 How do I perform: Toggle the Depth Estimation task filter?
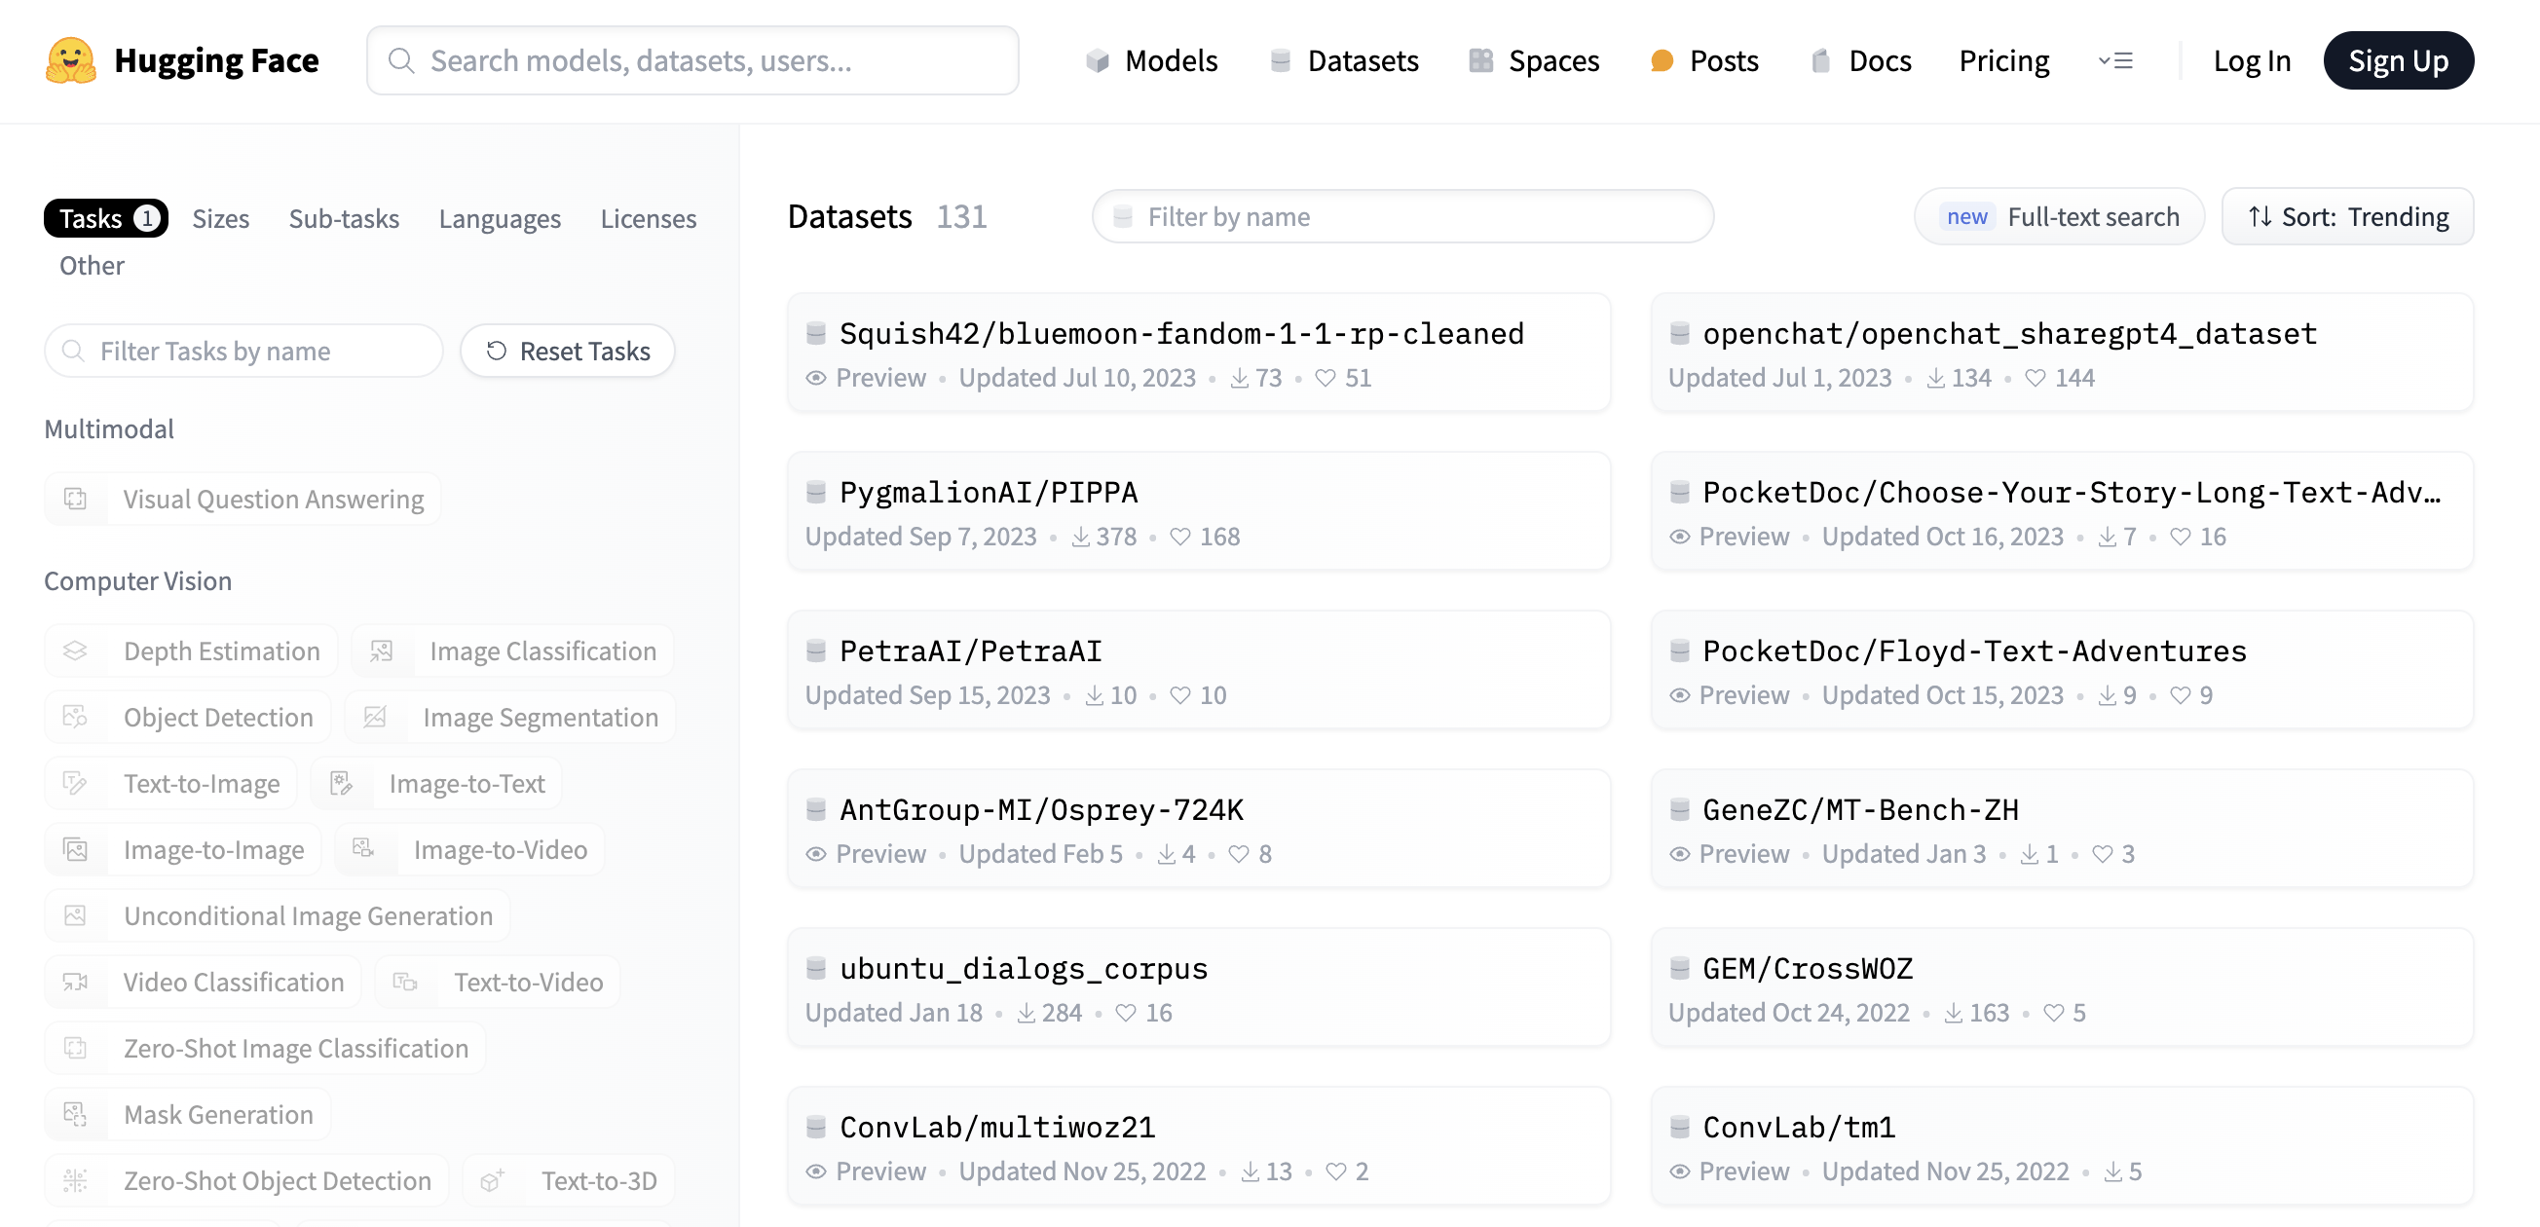tap(191, 651)
